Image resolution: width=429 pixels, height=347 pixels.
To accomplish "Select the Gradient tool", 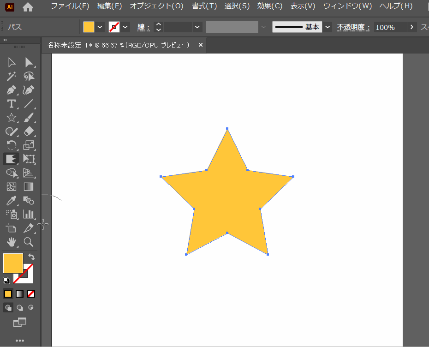I will tap(29, 186).
